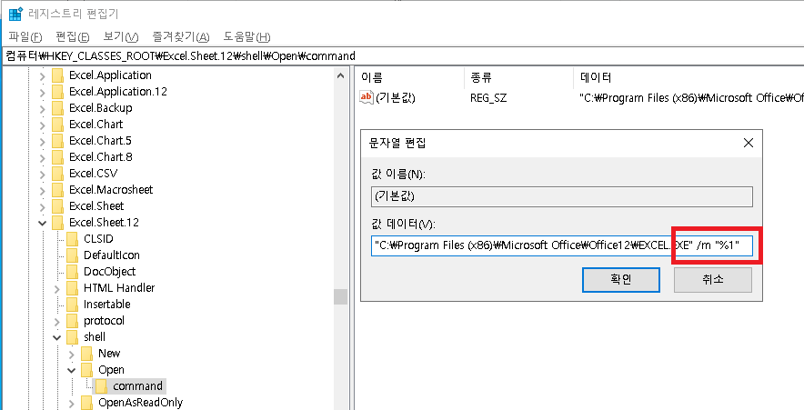Click the 값 데이터(V) input field
804x410 pixels.
[x=561, y=246]
